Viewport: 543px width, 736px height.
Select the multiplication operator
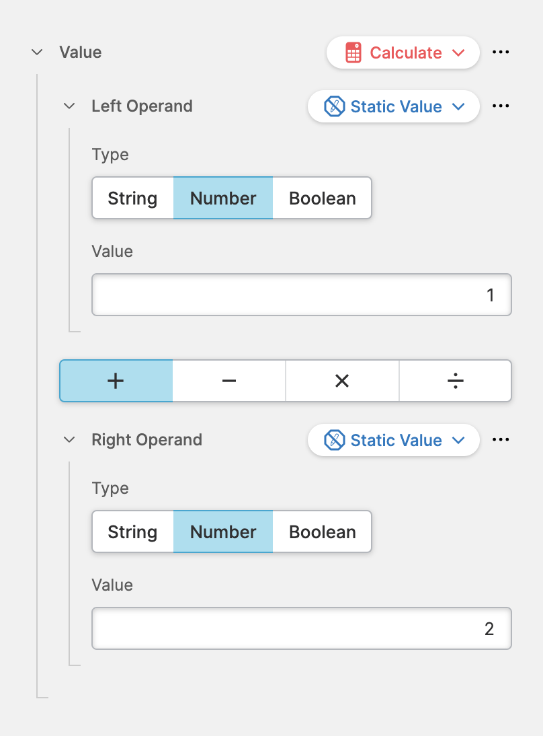coord(342,381)
